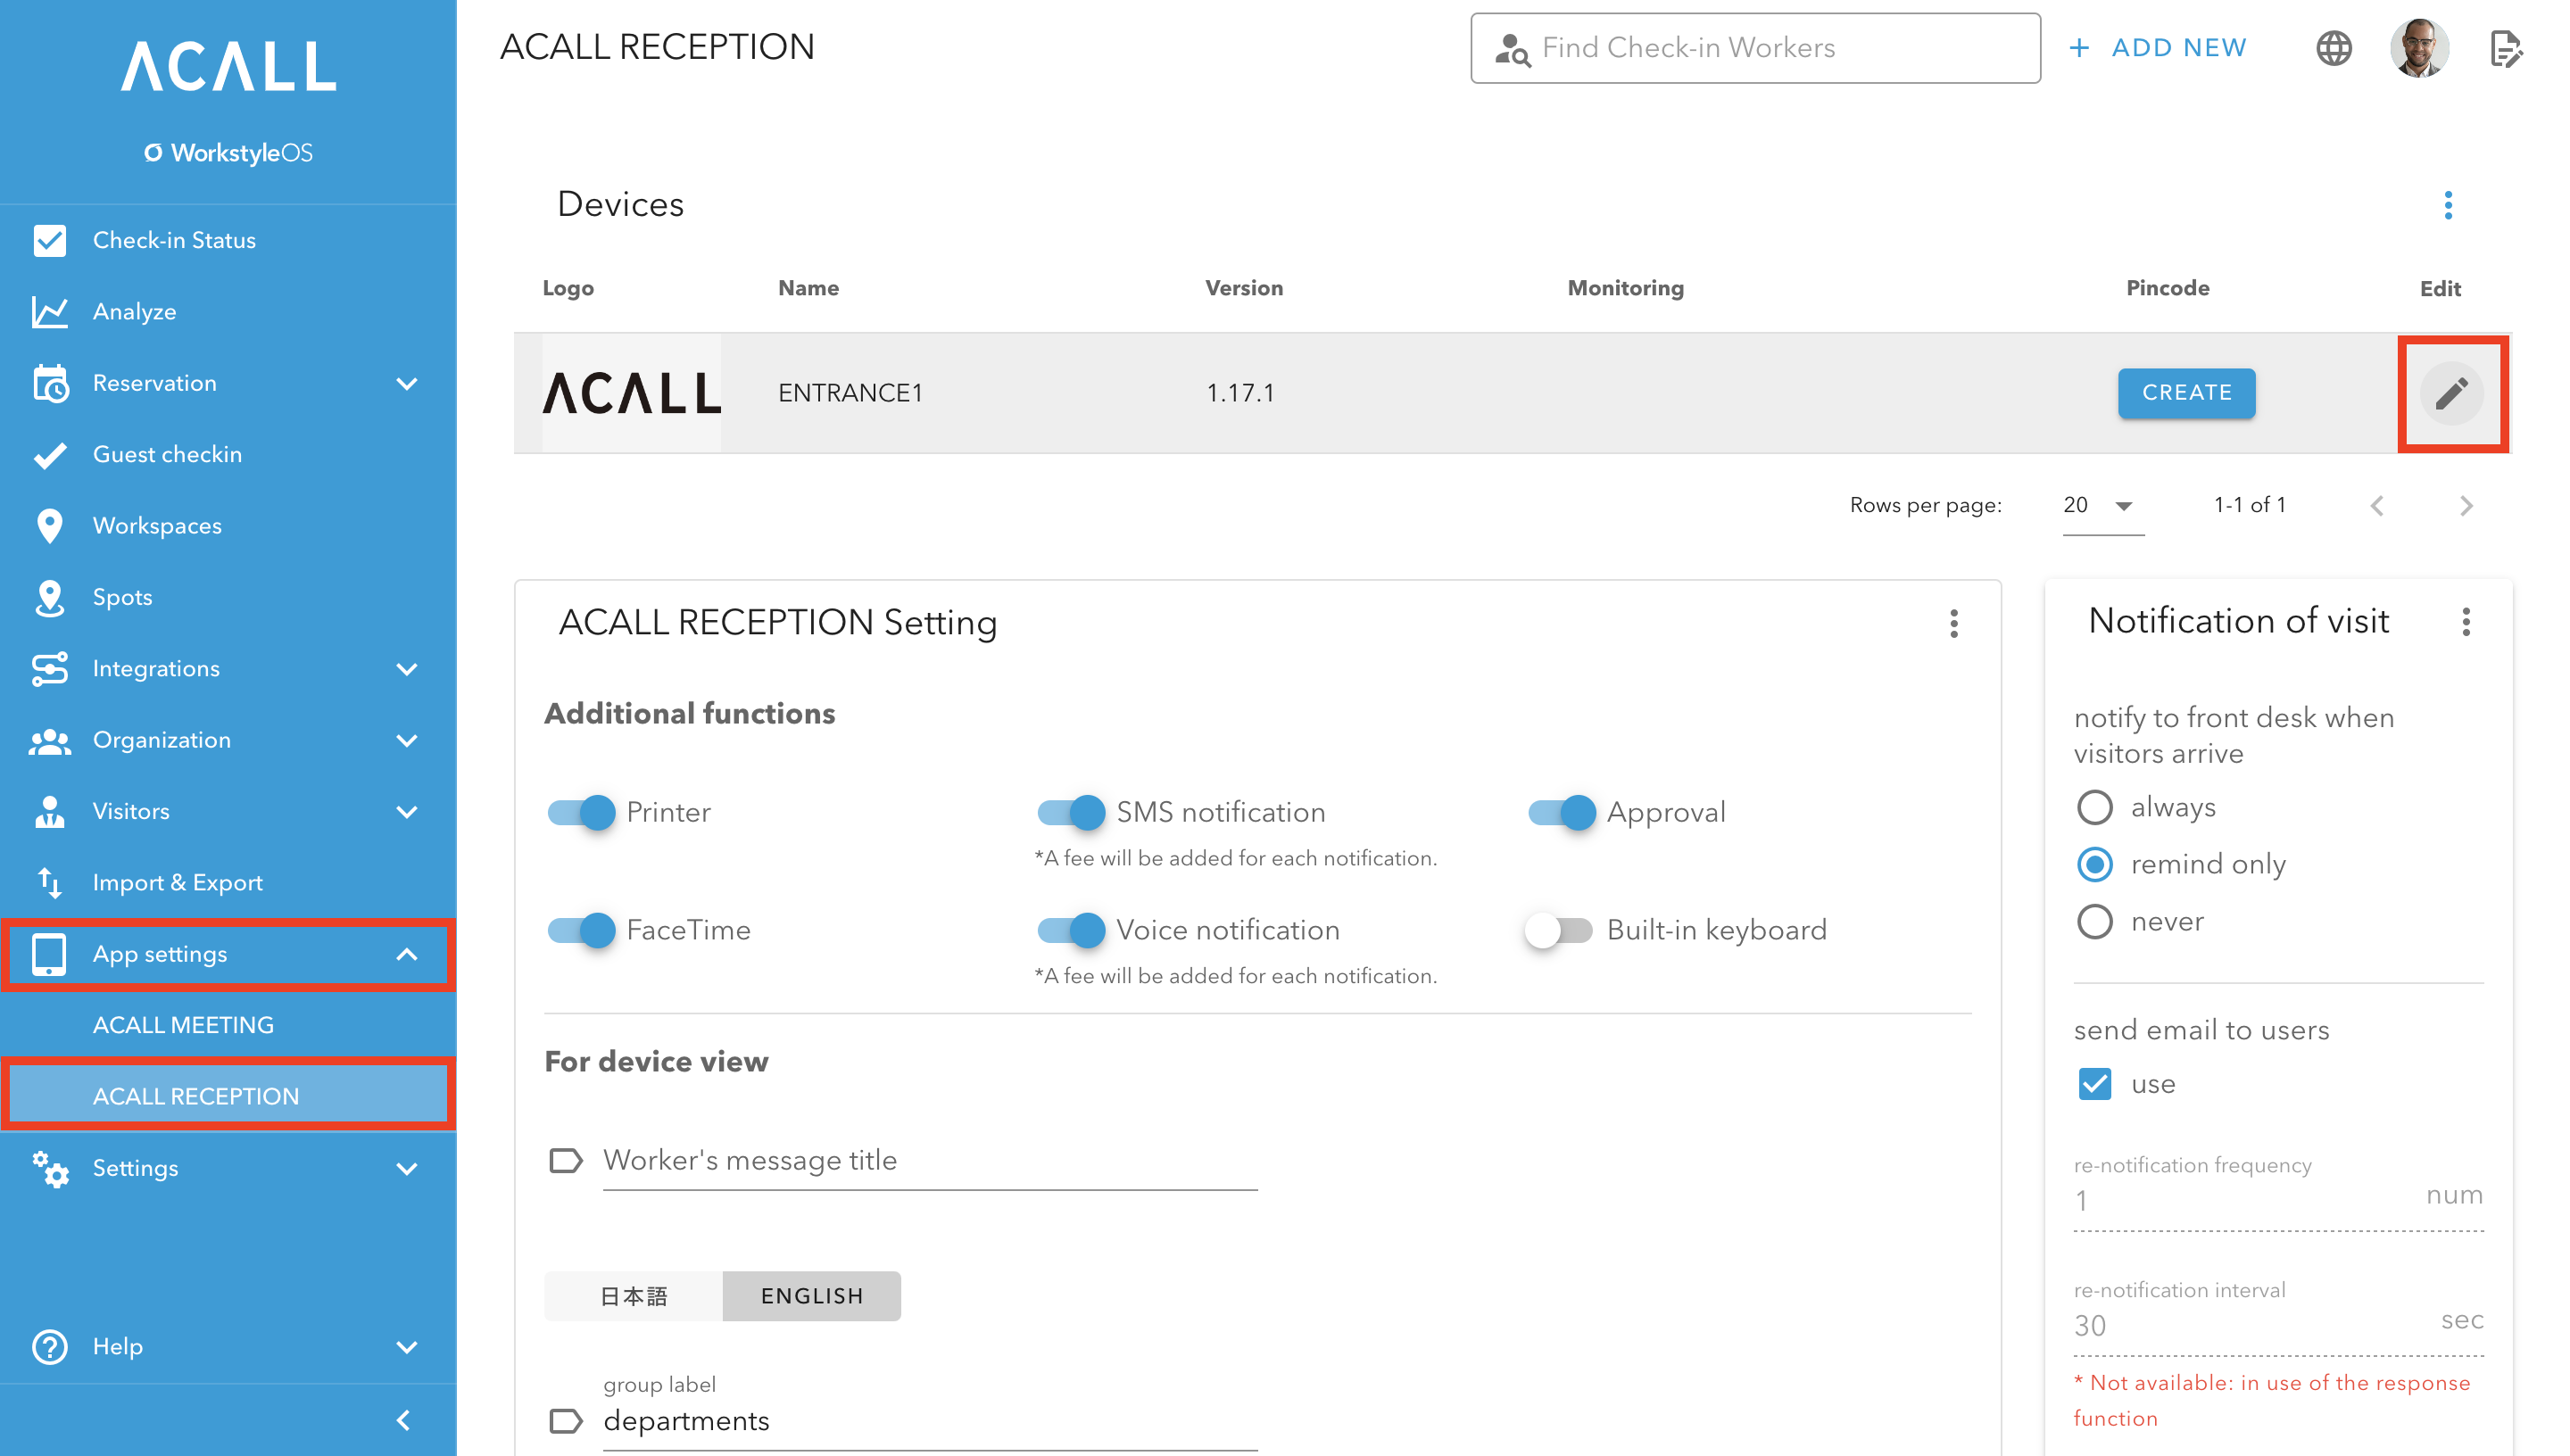Open the Workspaces menu item
This screenshot has width=2570, height=1456.
click(228, 525)
